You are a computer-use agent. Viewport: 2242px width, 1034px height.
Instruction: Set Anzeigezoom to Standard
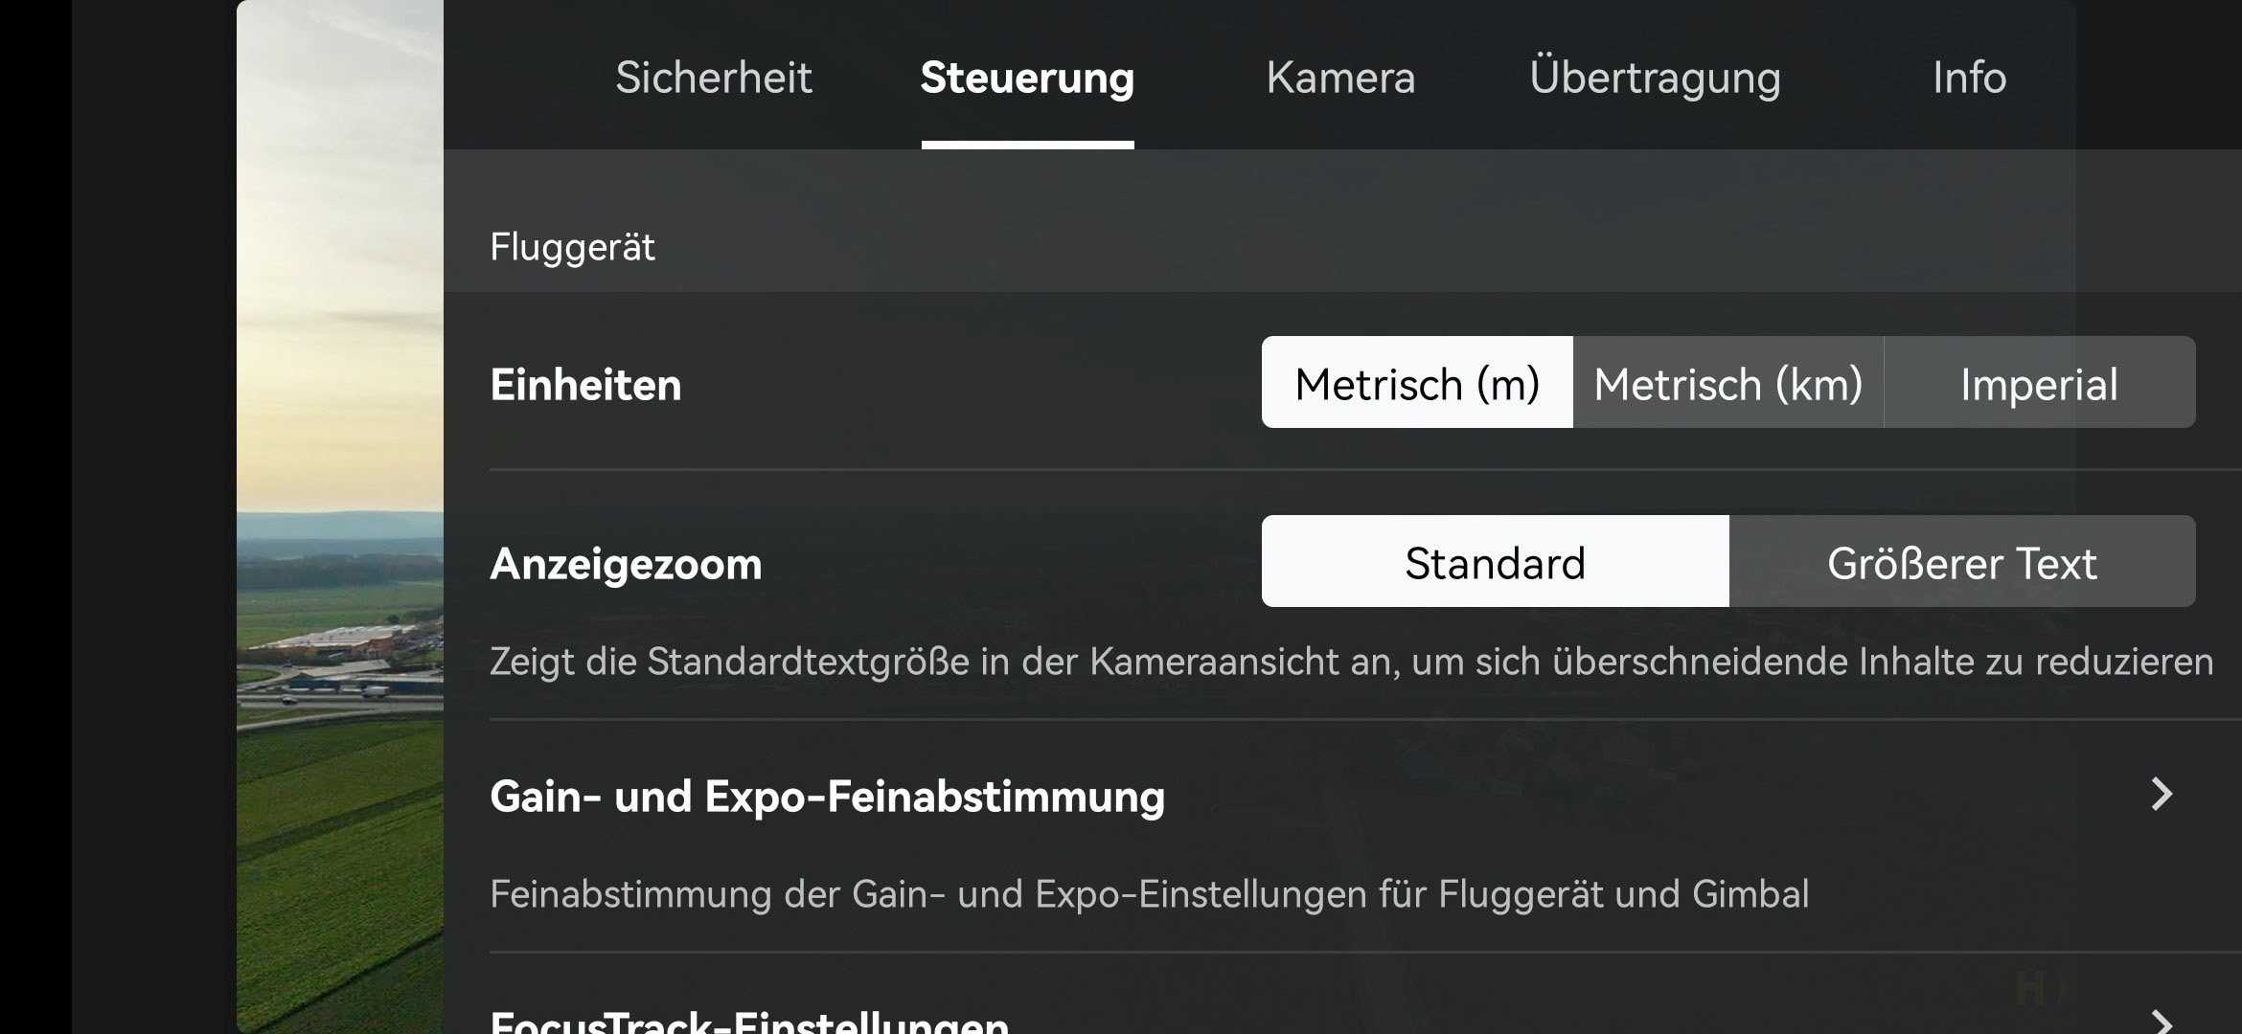1495,562
